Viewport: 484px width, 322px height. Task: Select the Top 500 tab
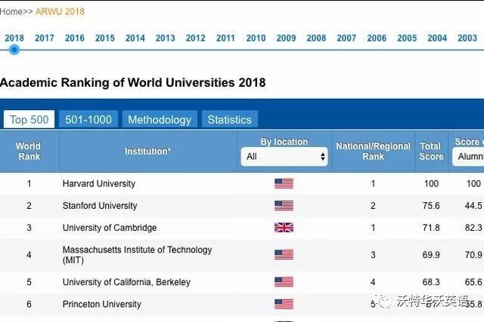click(x=29, y=119)
